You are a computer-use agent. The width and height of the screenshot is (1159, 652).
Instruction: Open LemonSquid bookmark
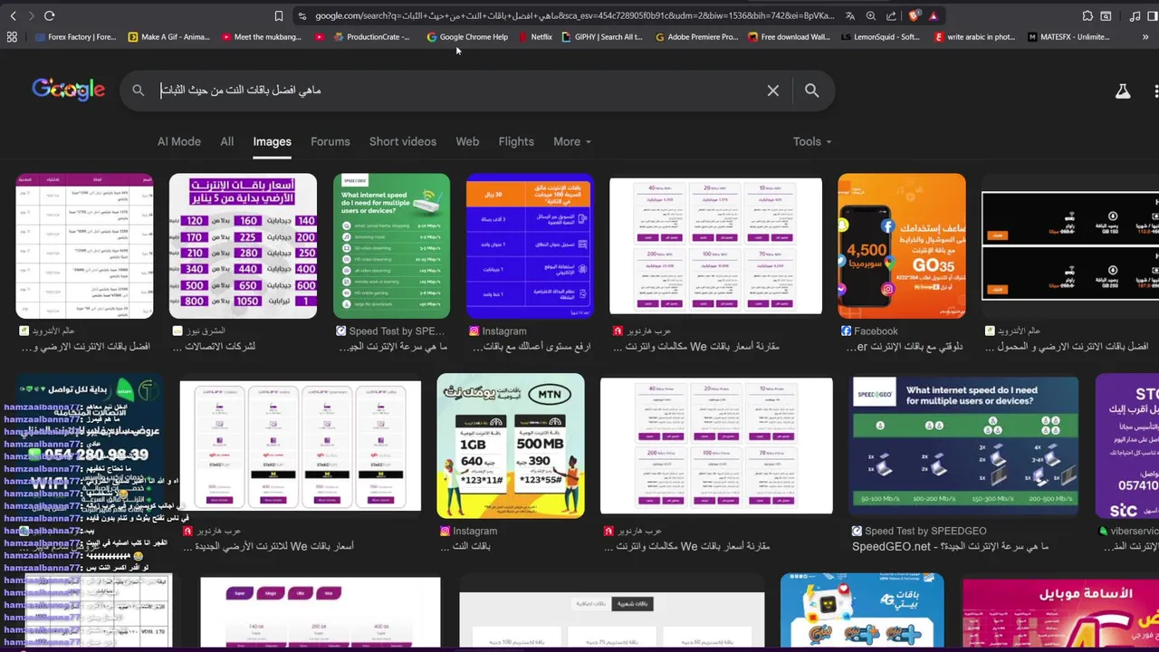[881, 37]
